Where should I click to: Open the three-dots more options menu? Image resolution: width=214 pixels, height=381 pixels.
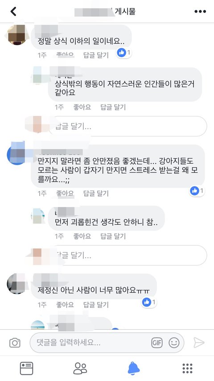pos(200,12)
